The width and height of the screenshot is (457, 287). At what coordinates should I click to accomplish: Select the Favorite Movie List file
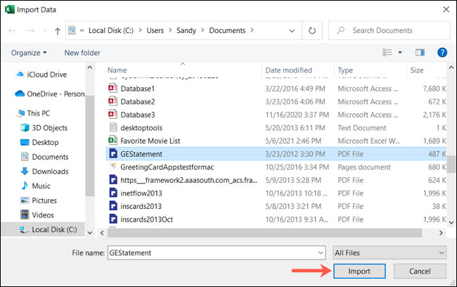(x=151, y=140)
